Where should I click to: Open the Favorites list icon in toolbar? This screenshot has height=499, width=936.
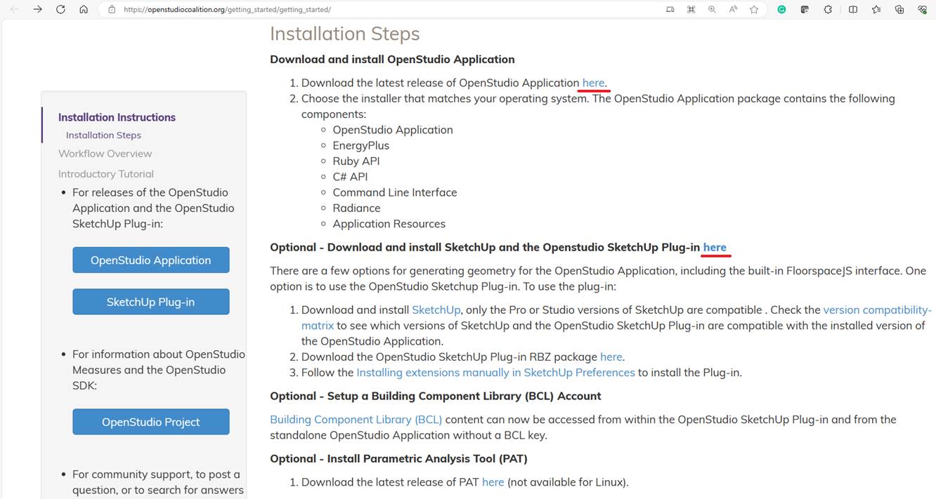pyautogui.click(x=876, y=10)
